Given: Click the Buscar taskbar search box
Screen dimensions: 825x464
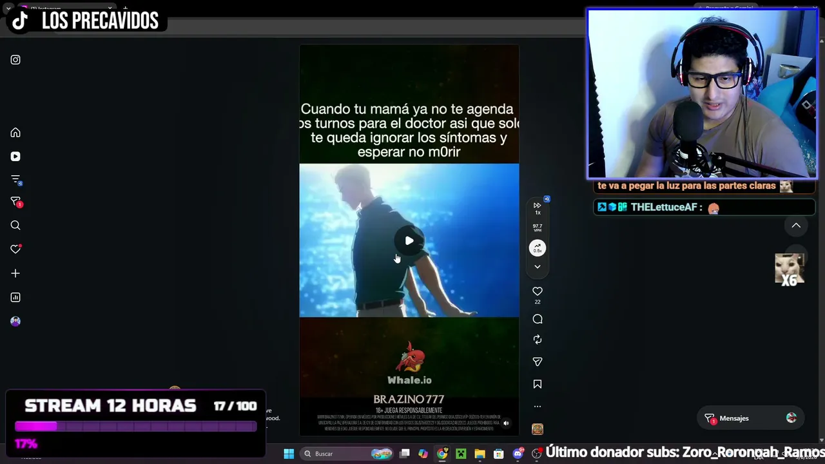Looking at the screenshot, I should click(347, 454).
